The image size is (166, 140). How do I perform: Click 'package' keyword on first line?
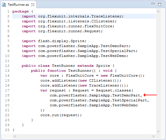click(x=20, y=11)
